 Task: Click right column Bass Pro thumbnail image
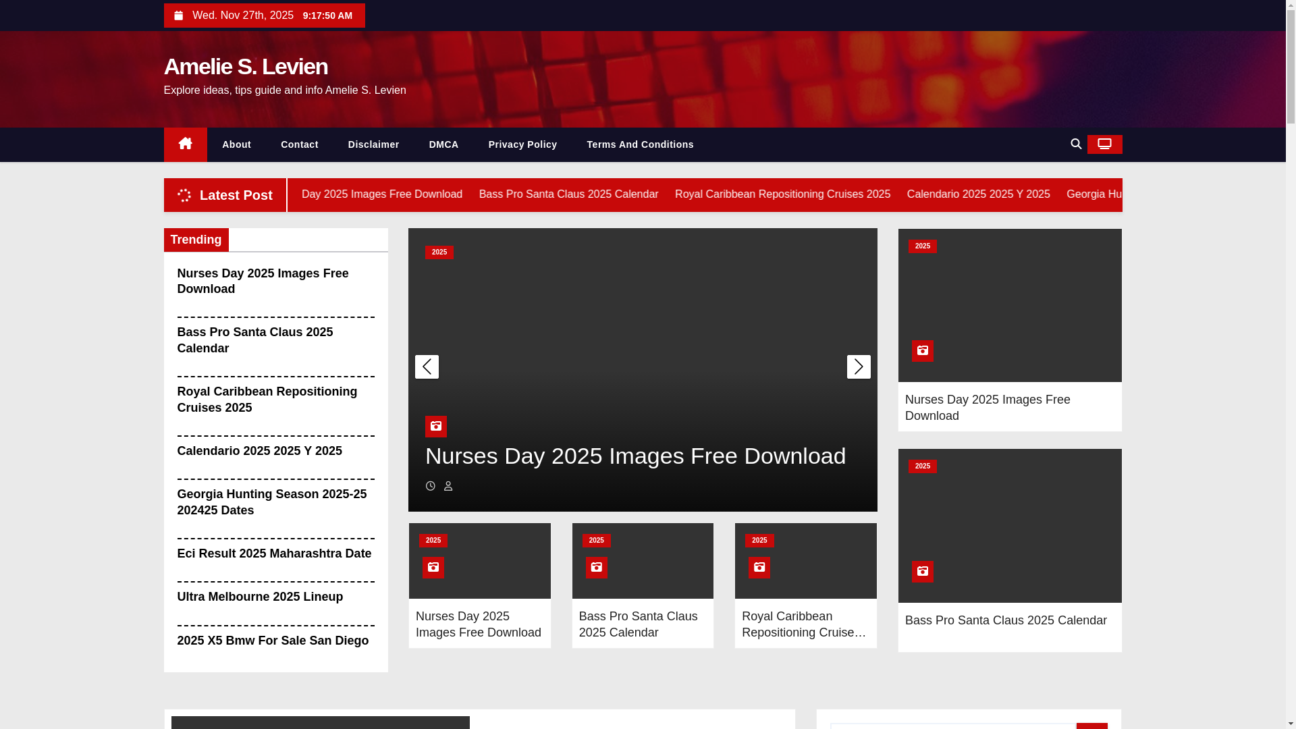click(x=1010, y=526)
